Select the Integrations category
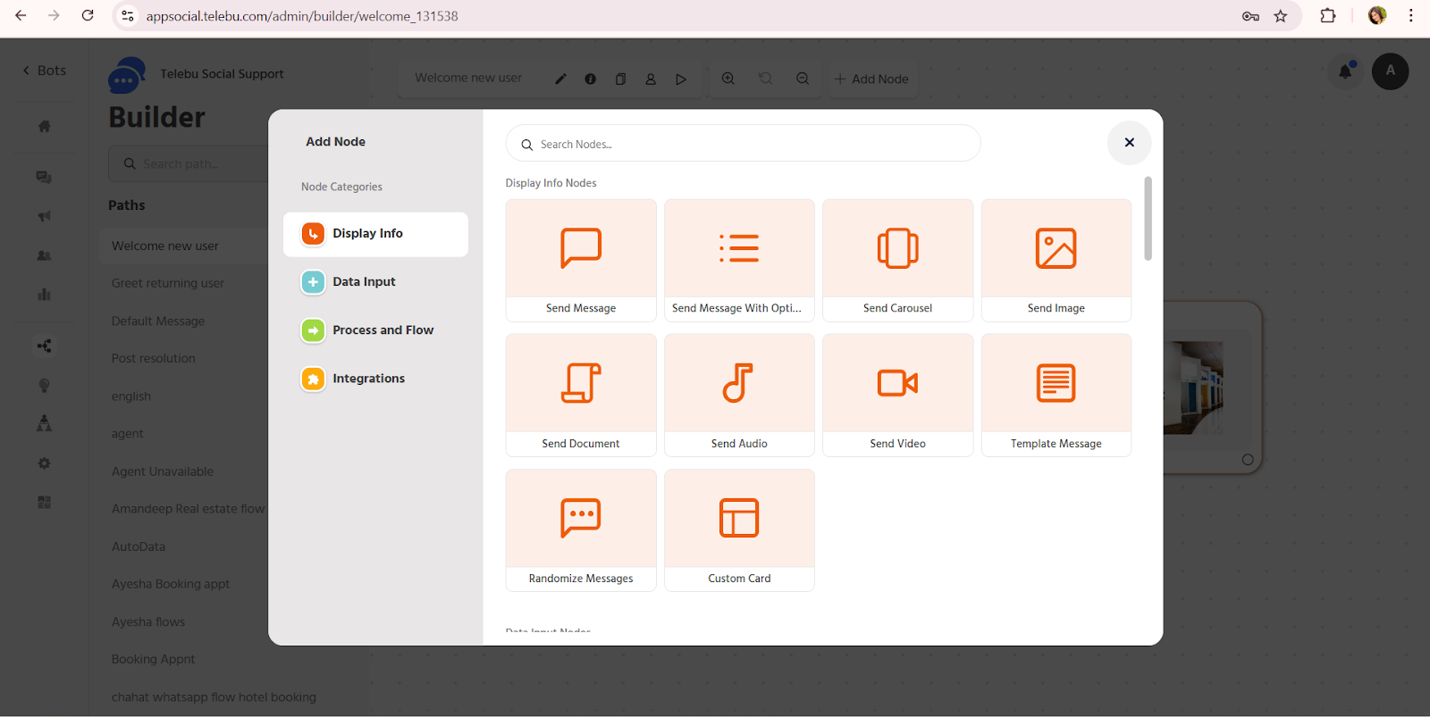1430x717 pixels. point(368,379)
